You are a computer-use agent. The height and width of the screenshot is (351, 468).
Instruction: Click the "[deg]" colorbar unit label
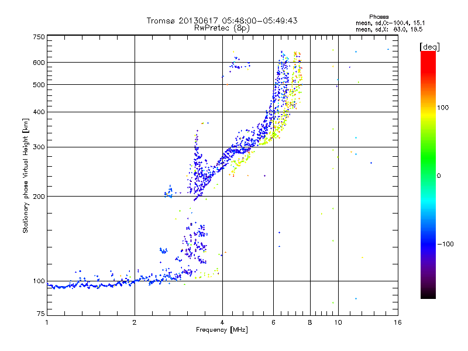point(429,47)
